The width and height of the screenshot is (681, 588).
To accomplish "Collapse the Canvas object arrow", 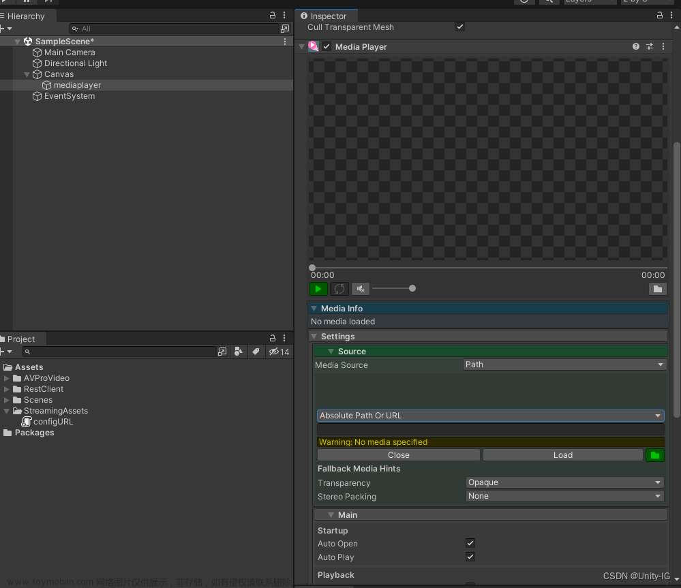I will point(27,75).
